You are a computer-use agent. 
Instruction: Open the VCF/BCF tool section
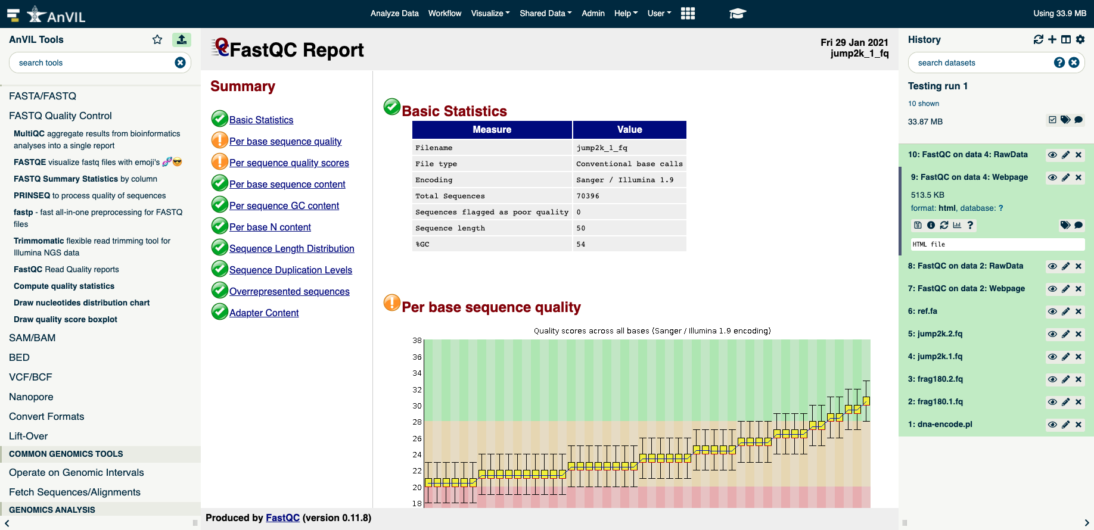click(x=30, y=377)
